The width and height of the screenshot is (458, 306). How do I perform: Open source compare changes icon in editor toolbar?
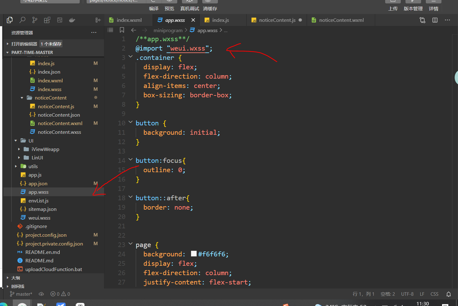[422, 20]
